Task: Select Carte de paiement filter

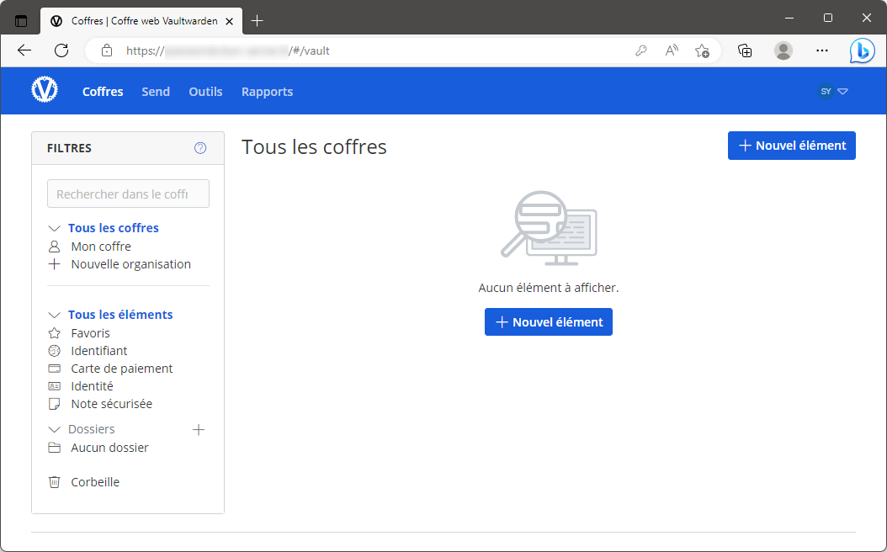Action: (121, 369)
